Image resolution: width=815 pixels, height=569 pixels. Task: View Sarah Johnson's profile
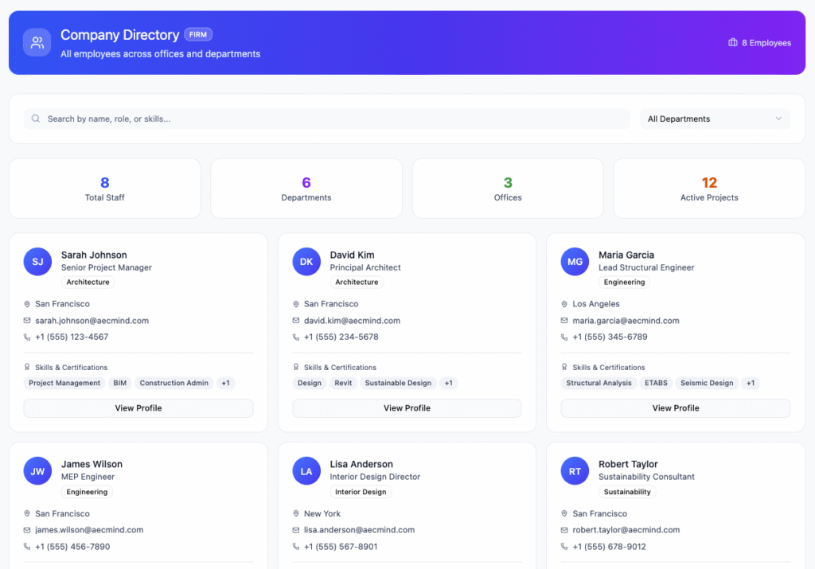(138, 408)
